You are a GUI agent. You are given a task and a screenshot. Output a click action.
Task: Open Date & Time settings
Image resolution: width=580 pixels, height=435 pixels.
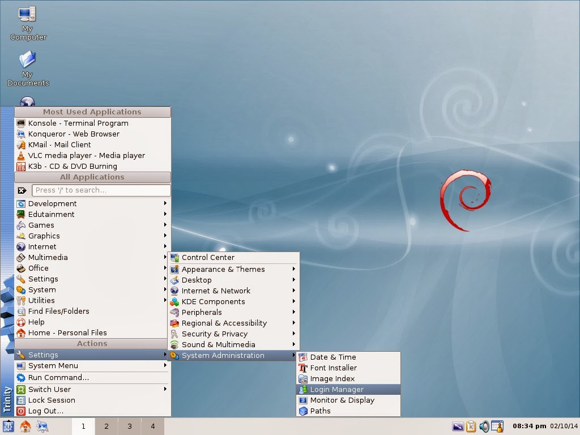(x=332, y=357)
